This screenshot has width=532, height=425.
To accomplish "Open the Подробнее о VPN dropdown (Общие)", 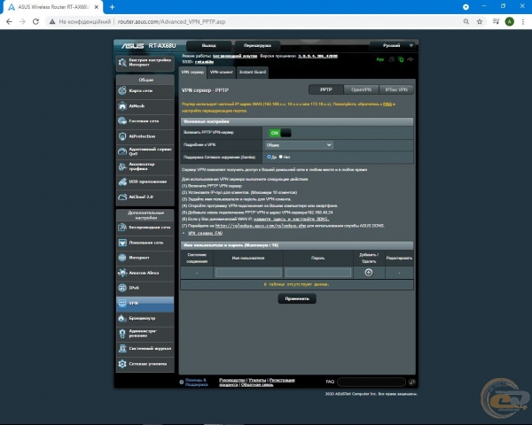I will pyautogui.click(x=299, y=145).
